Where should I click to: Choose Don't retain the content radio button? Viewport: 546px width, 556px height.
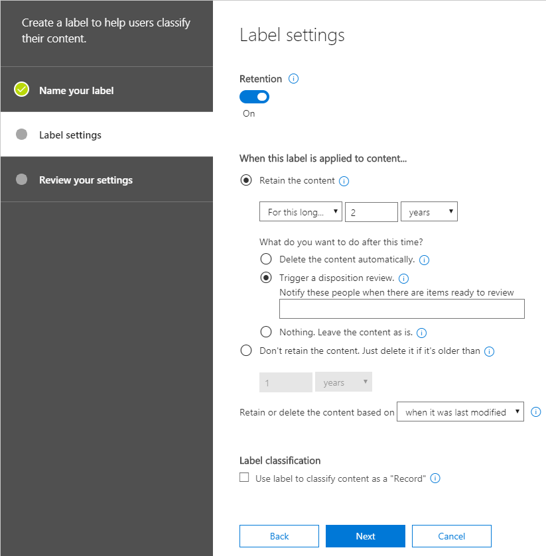(x=246, y=351)
